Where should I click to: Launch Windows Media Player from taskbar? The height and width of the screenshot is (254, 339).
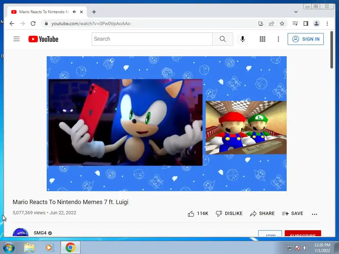50,247
